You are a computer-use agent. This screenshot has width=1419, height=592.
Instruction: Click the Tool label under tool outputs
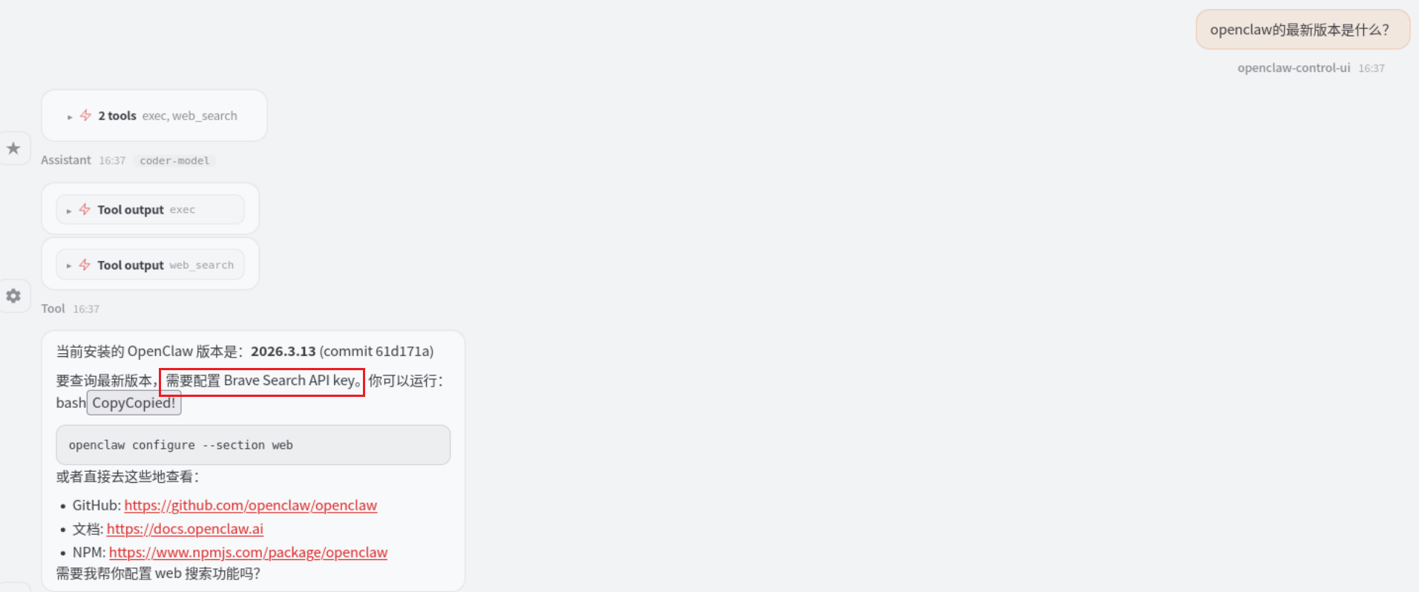[x=53, y=309]
